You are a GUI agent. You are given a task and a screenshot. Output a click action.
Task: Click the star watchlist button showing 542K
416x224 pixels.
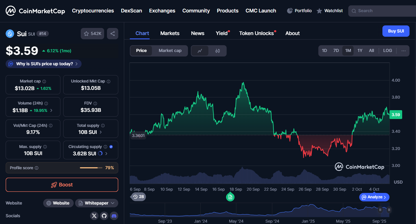coord(92,34)
